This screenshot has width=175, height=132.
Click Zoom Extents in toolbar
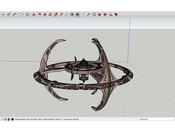94,14
